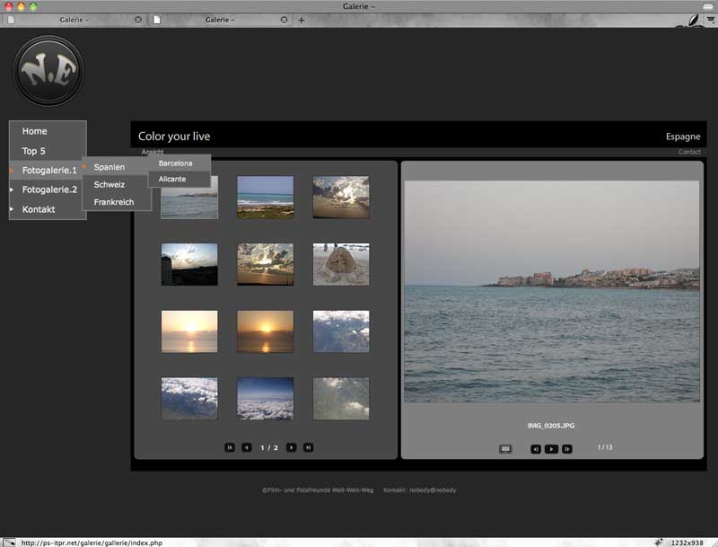The height and width of the screenshot is (547, 718).
Task: Click the trash icon in tab bar
Action: pyautogui.click(x=711, y=20)
